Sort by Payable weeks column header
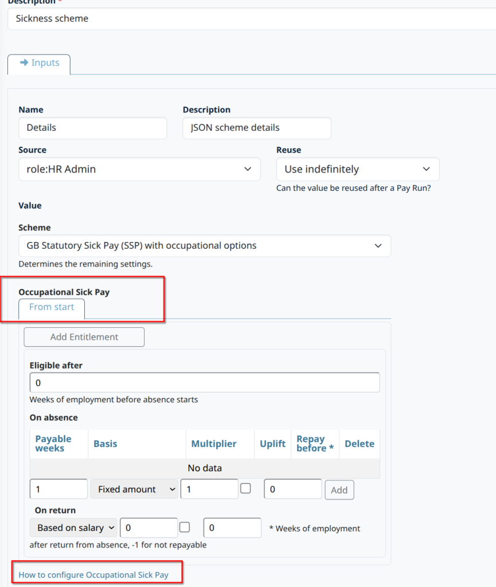This screenshot has height=587, width=496. tap(53, 444)
